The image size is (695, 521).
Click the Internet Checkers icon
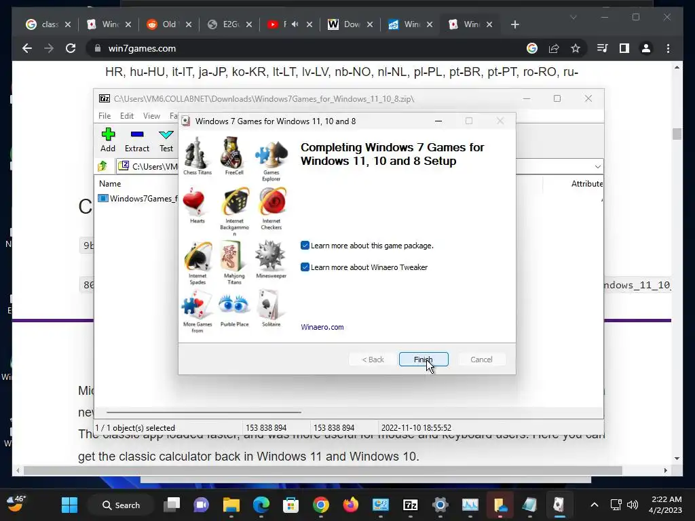click(271, 201)
